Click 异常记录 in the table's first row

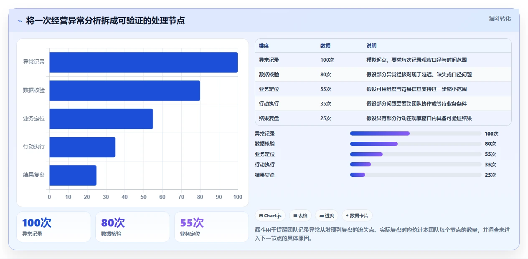[269, 60]
